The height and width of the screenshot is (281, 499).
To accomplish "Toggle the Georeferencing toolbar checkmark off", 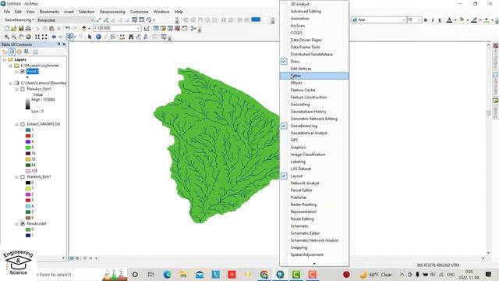I will click(284, 126).
